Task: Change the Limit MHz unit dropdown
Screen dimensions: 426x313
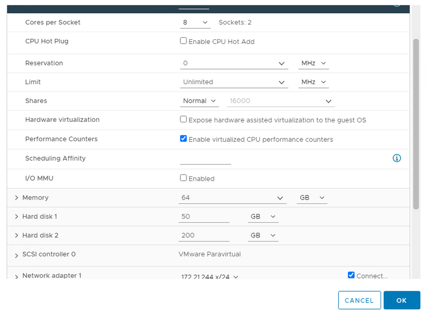Action: tap(313, 82)
